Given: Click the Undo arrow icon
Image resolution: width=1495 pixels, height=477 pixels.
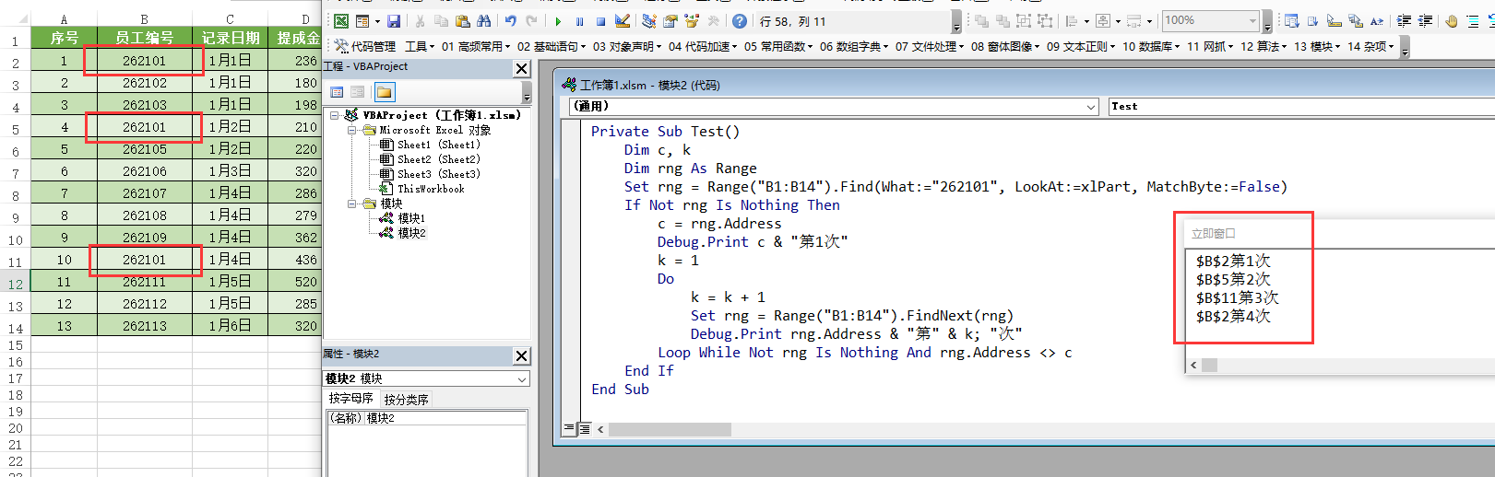Looking at the screenshot, I should pos(511,21).
